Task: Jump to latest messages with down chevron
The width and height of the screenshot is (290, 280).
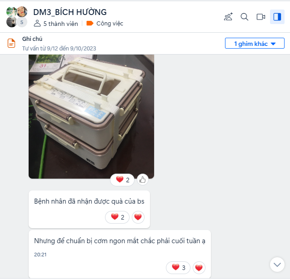Action: (277, 265)
